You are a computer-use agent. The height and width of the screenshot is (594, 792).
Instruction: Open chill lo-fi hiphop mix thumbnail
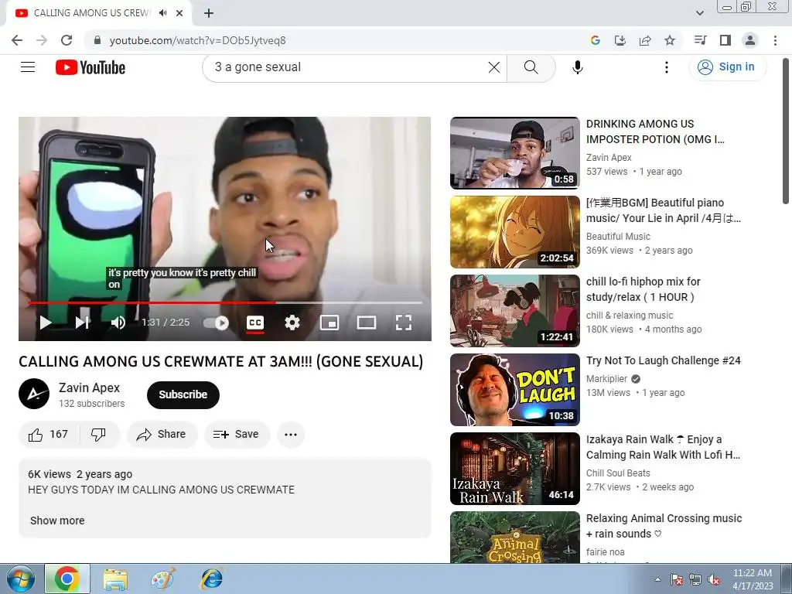[514, 311]
